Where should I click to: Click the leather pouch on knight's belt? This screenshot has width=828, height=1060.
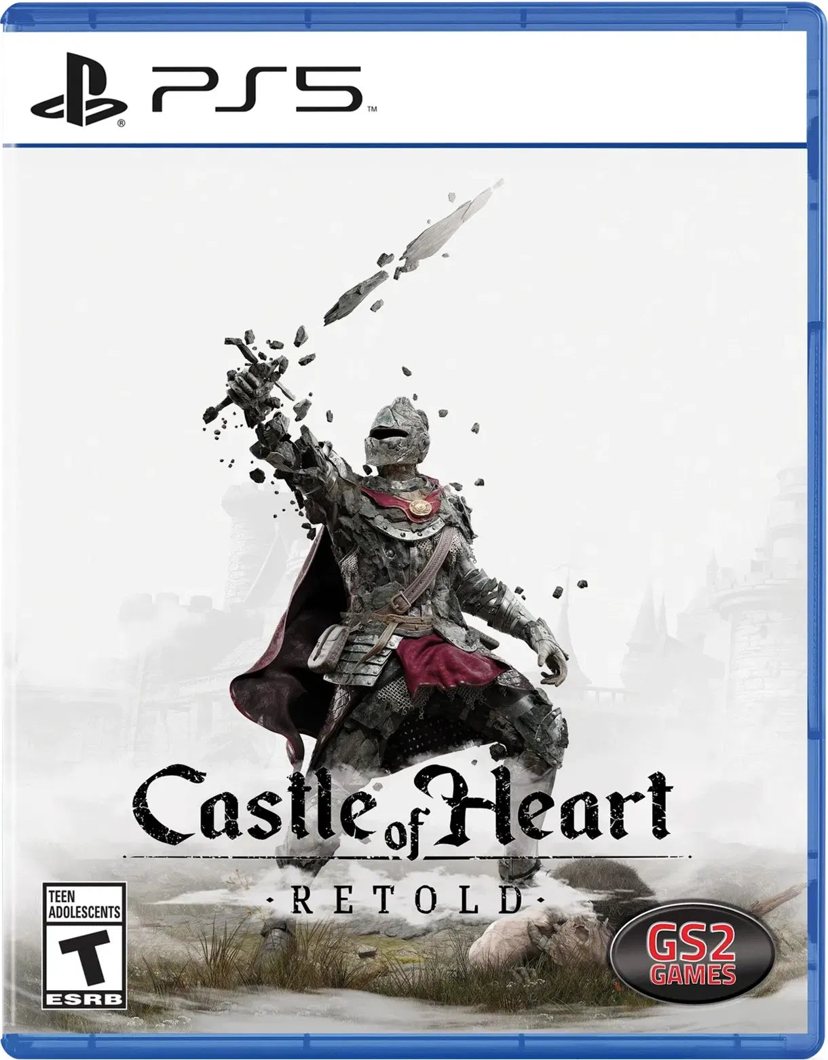[324, 643]
